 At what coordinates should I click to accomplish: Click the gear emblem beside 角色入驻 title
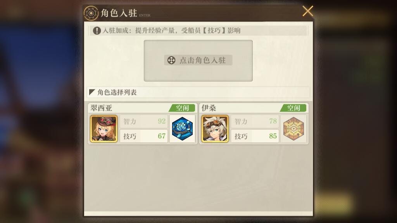click(91, 13)
